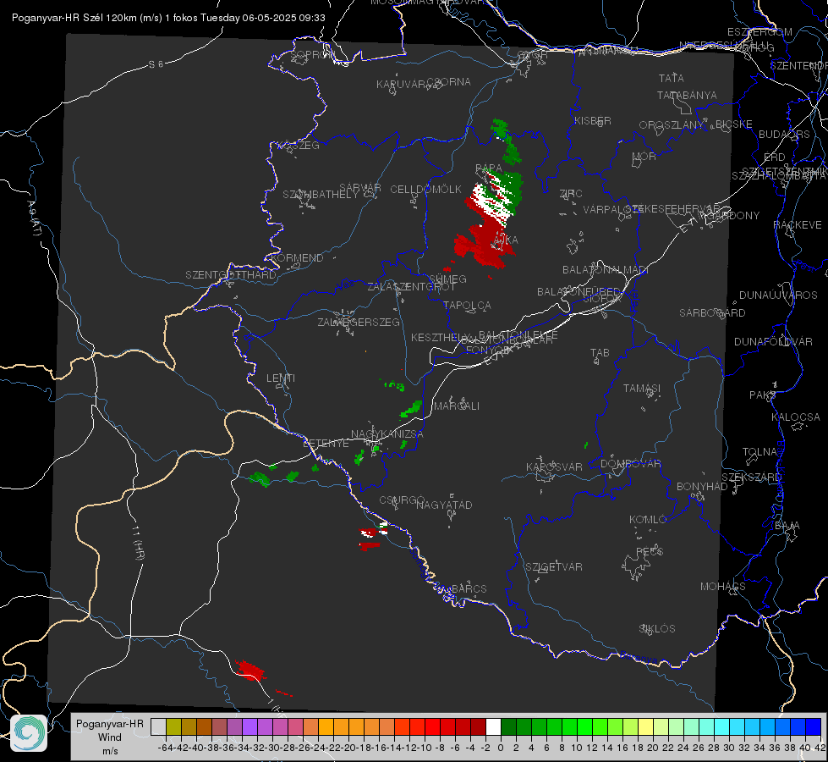Select the ZIRC city label
The width and height of the screenshot is (828, 762).
pyautogui.click(x=571, y=194)
